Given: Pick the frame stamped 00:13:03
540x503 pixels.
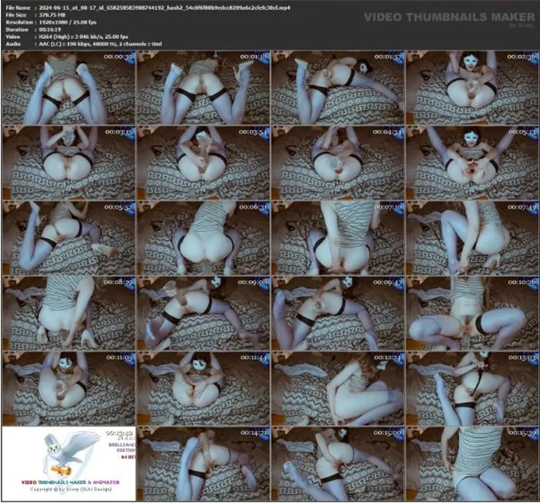Looking at the screenshot, I should (472, 388).
